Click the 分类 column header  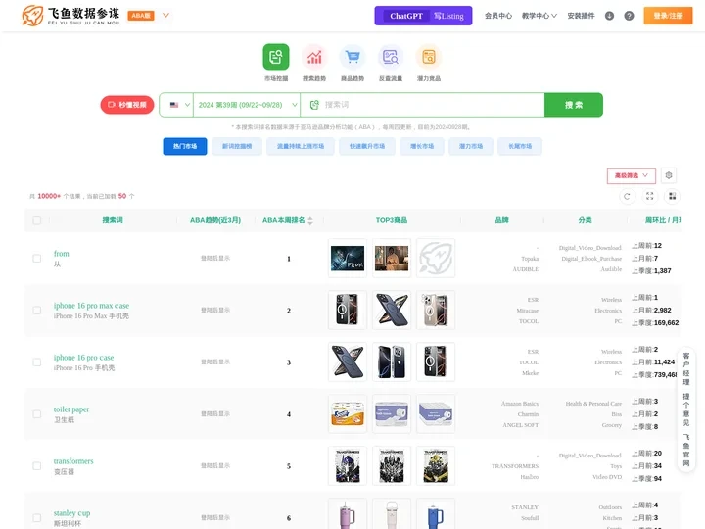[585, 220]
